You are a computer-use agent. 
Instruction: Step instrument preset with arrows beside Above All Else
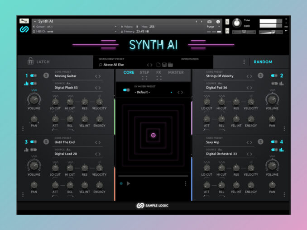pyautogui.click(x=149, y=65)
